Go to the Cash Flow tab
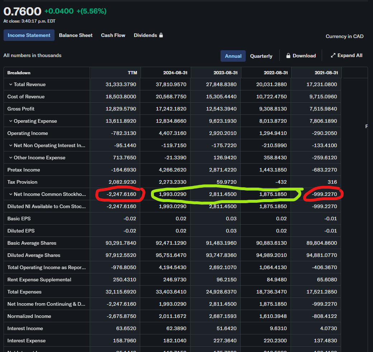The image size is (373, 352). click(113, 35)
